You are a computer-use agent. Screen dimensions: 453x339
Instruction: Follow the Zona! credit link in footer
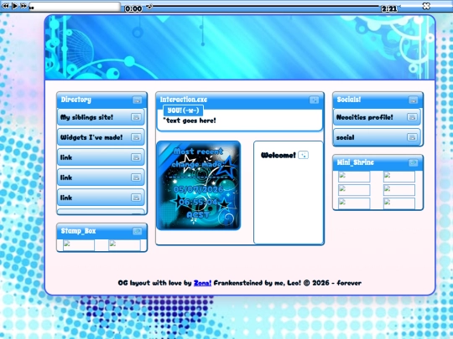point(202,283)
